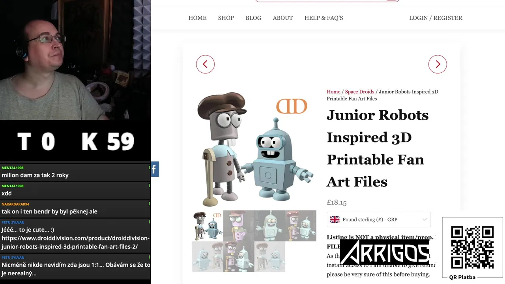Select thumbnail of old robot with pink shirt
The image size is (505, 284).
[x=239, y=226]
